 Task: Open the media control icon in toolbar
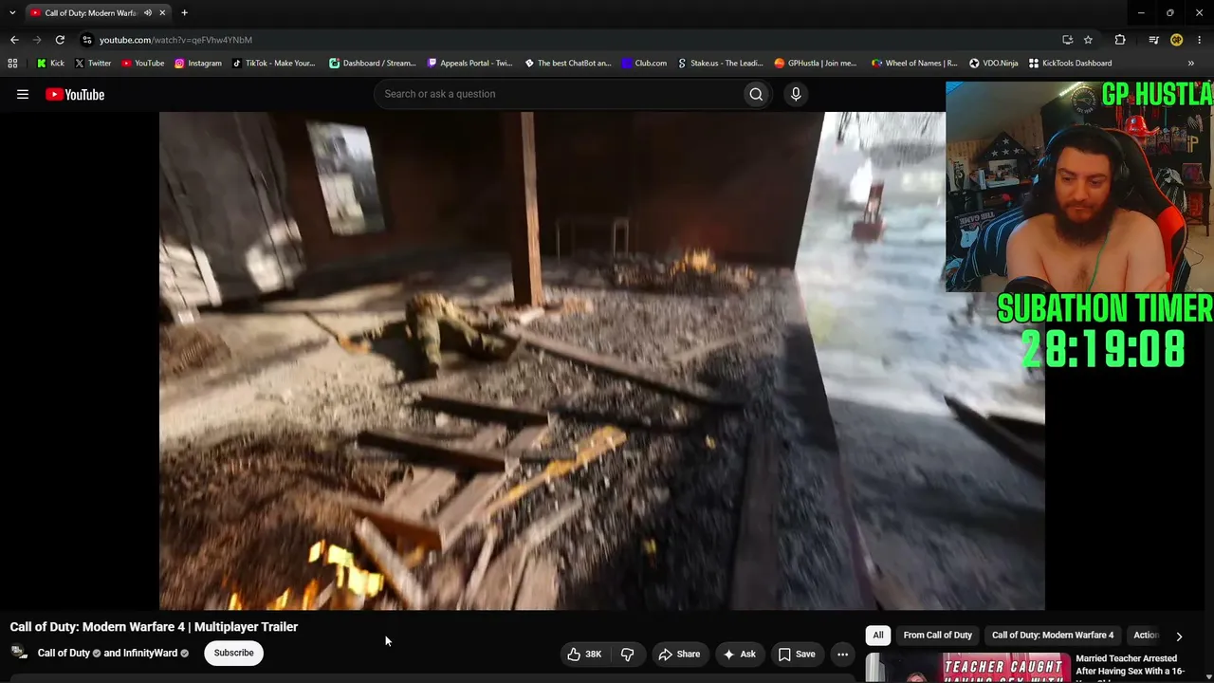point(1153,40)
